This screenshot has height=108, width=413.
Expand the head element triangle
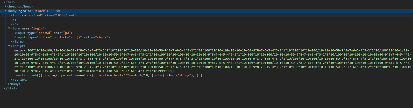[x=5, y=6]
